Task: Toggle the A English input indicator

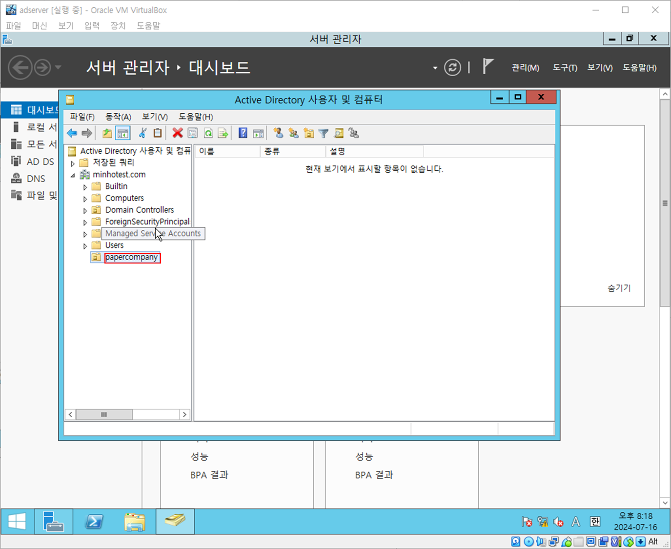Action: click(576, 522)
